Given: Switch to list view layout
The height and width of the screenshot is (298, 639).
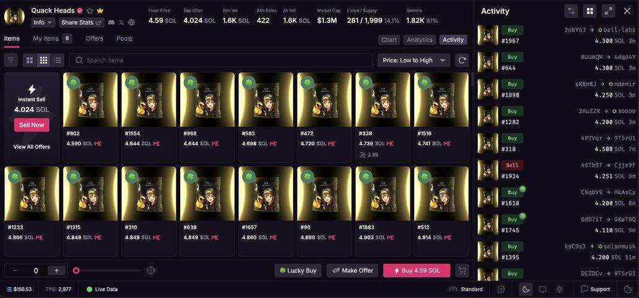Looking at the screenshot, I should 58,60.
